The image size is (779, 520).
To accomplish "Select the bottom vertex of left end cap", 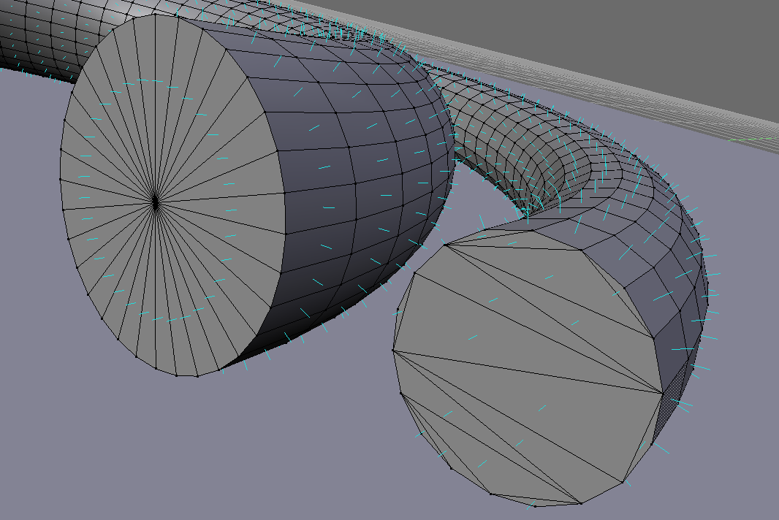I will (x=176, y=375).
